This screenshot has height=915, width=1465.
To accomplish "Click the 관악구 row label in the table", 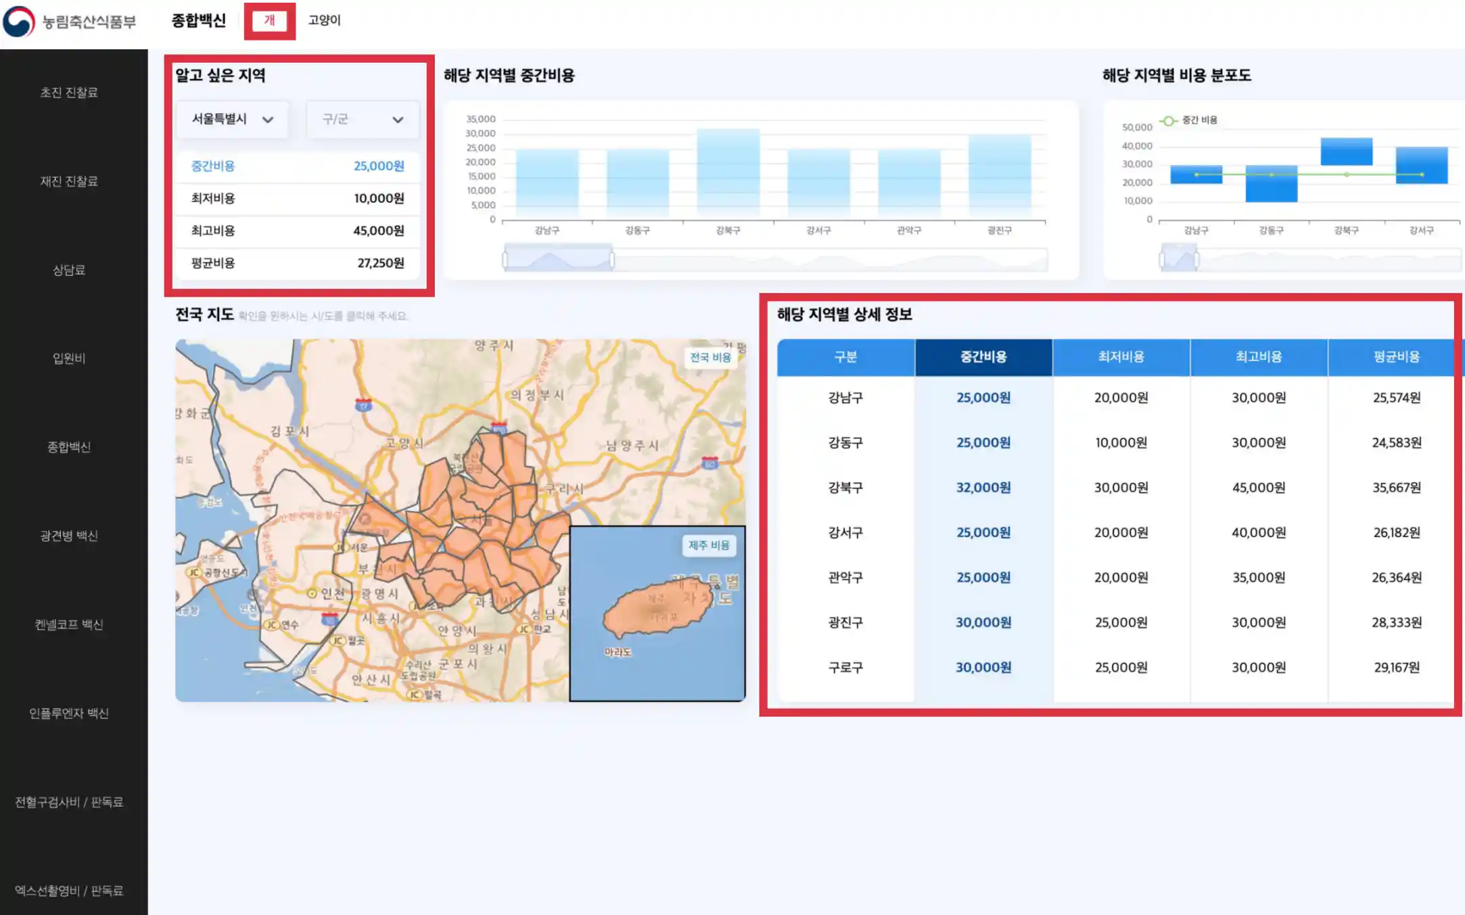I will [x=845, y=578].
